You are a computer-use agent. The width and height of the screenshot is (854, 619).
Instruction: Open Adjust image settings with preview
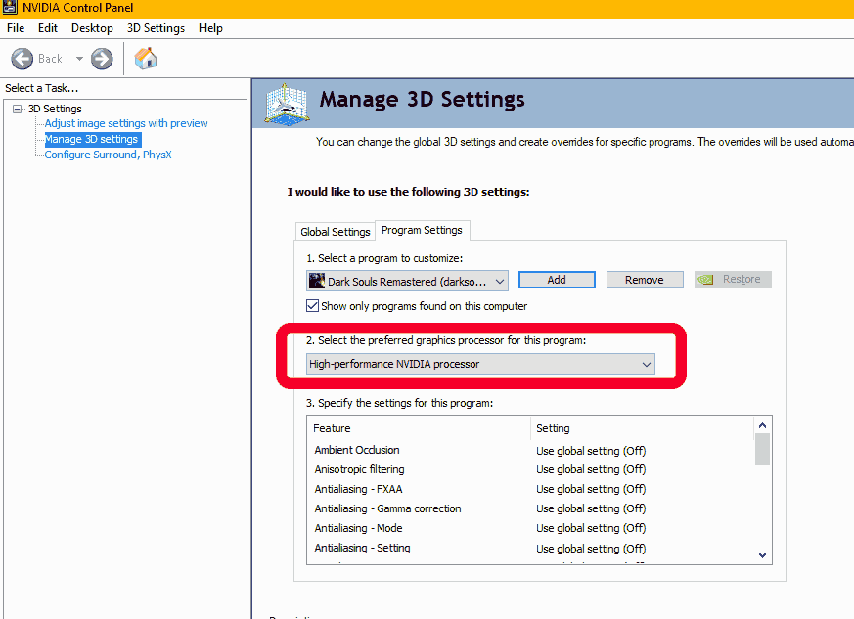tap(126, 123)
